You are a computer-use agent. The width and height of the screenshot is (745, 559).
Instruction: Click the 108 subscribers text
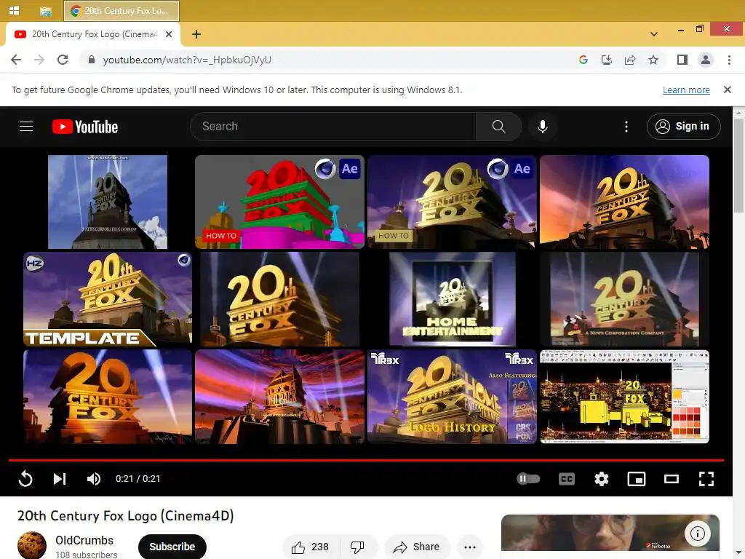[x=86, y=555]
